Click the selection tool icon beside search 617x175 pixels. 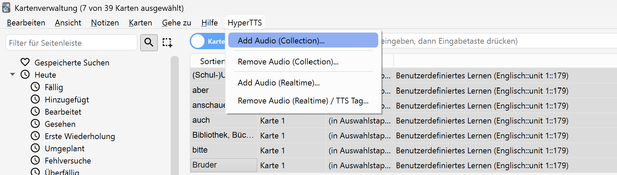167,42
